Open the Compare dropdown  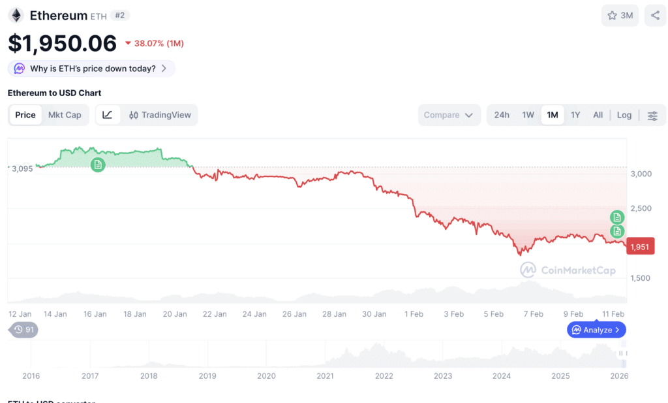(x=449, y=115)
